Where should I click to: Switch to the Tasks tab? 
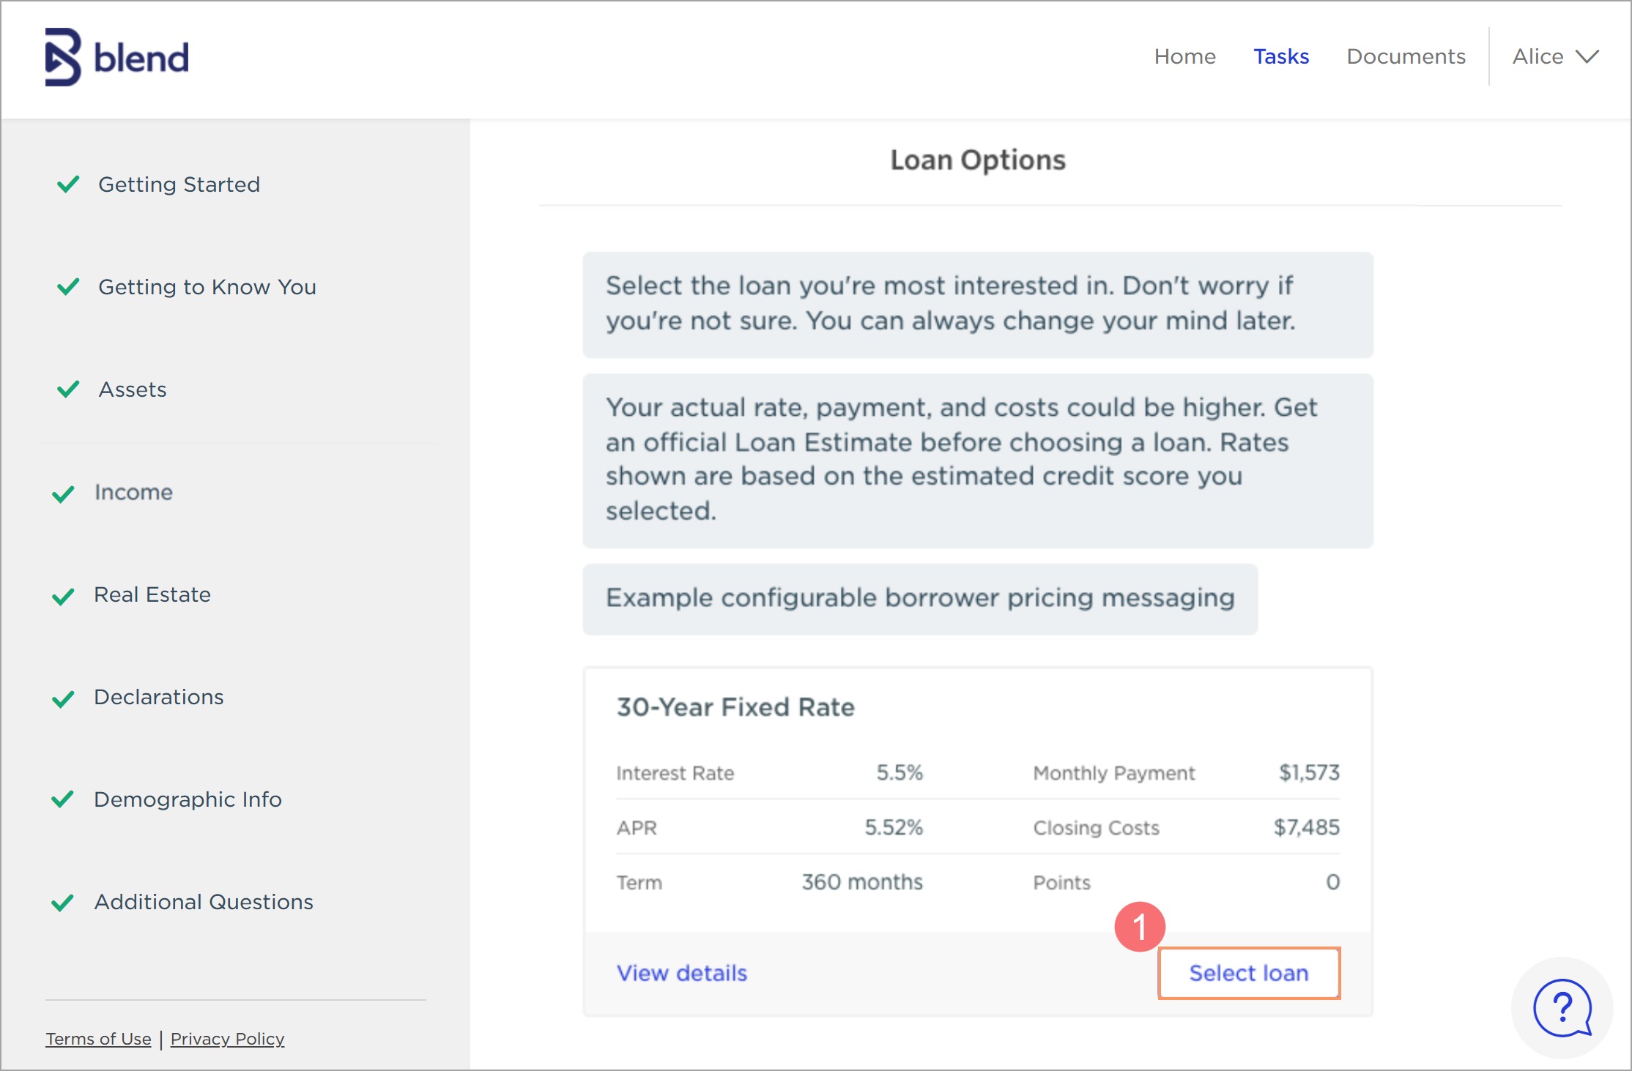click(x=1280, y=57)
